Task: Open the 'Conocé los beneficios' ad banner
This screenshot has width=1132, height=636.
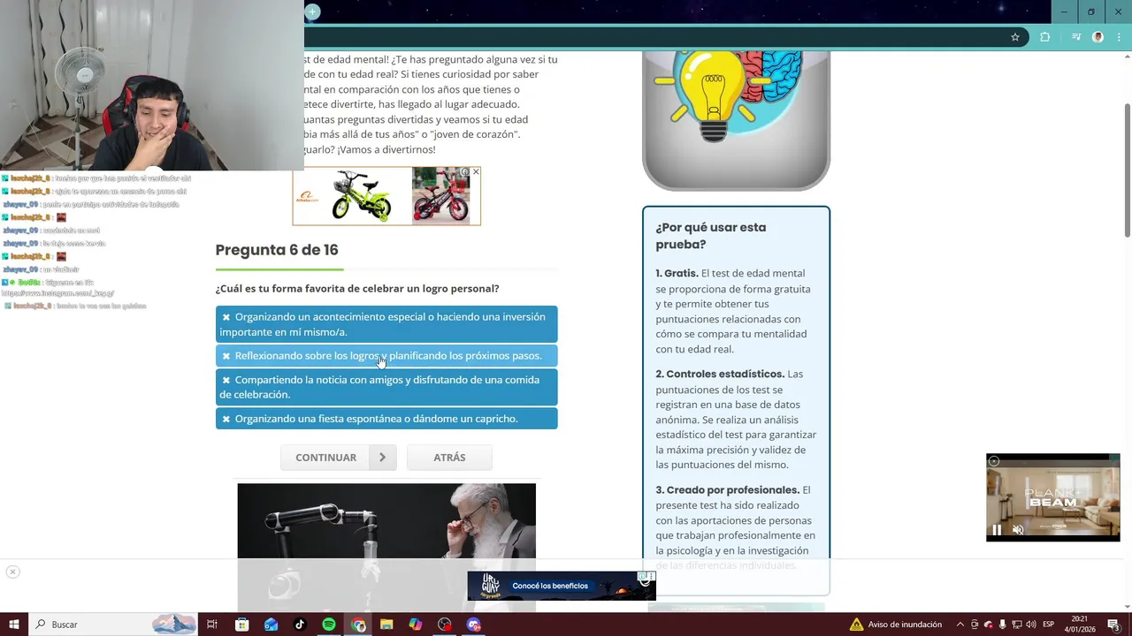Action: click(562, 586)
